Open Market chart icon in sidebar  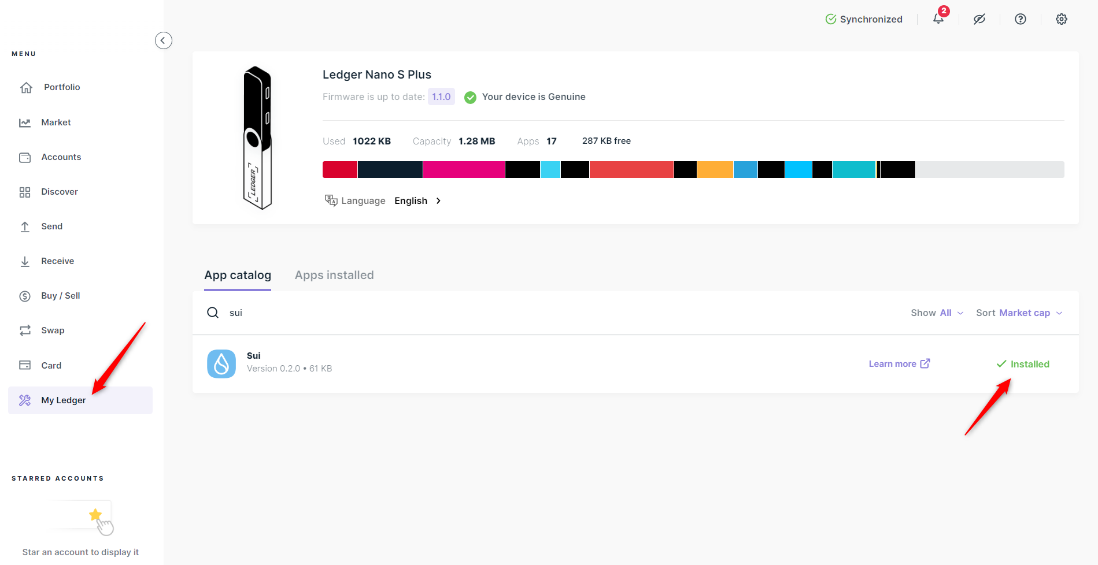click(25, 122)
